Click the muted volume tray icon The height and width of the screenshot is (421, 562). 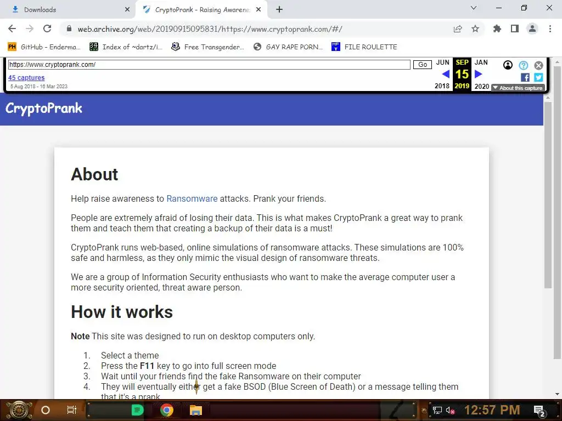(450, 410)
